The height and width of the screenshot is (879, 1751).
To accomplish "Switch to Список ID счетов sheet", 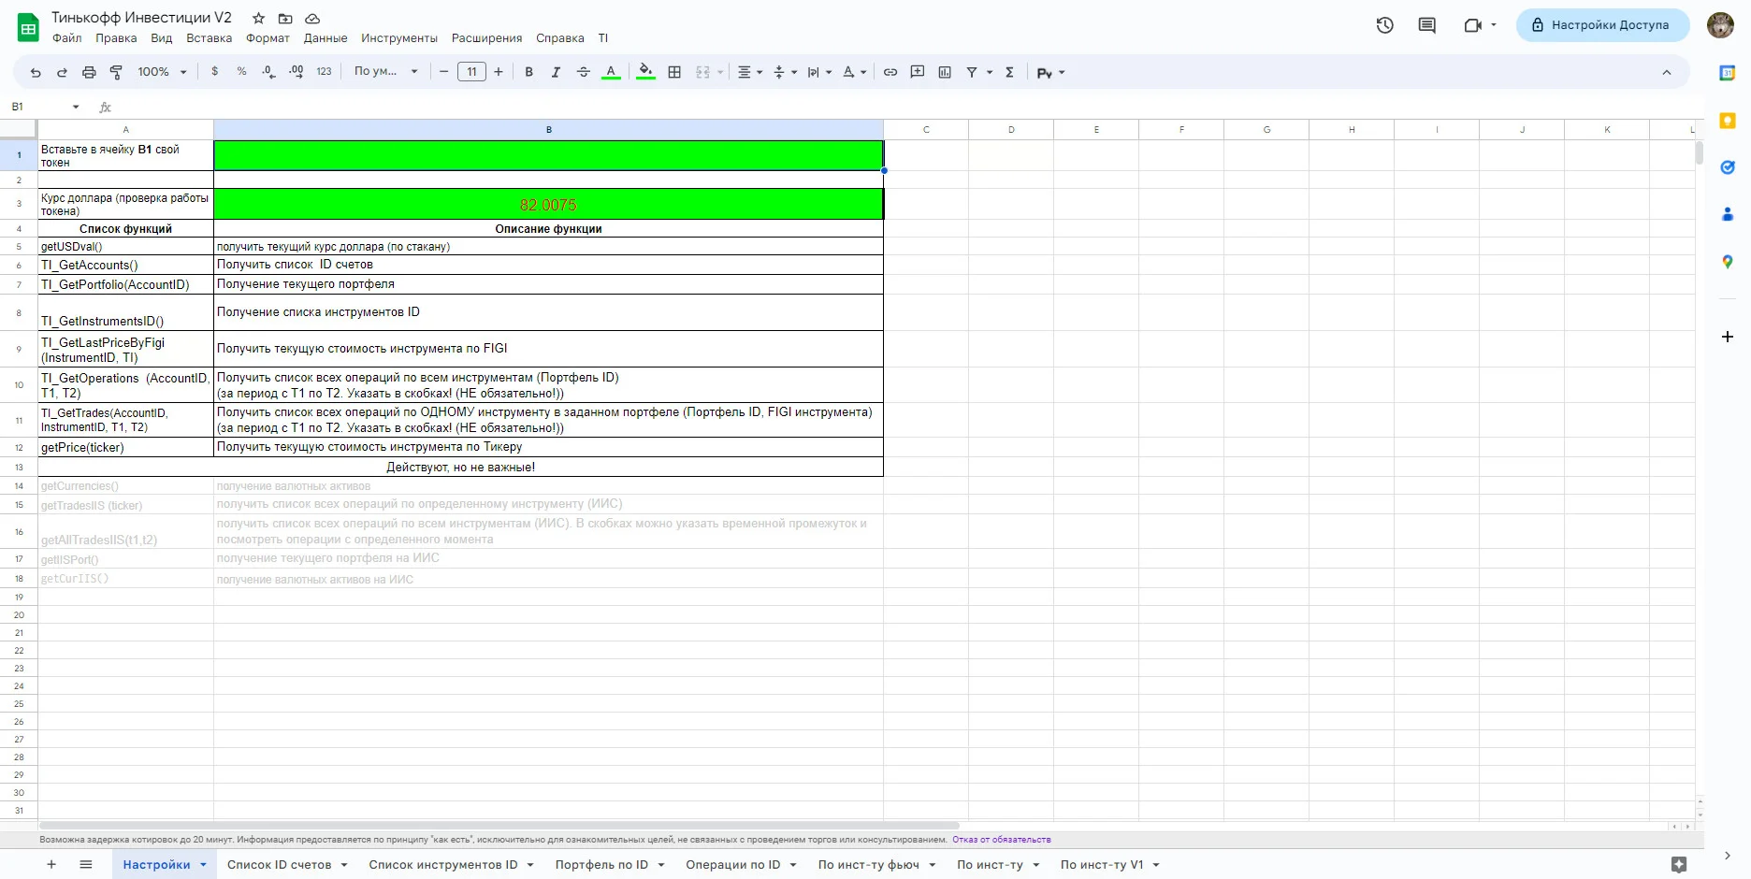I will (x=279, y=865).
